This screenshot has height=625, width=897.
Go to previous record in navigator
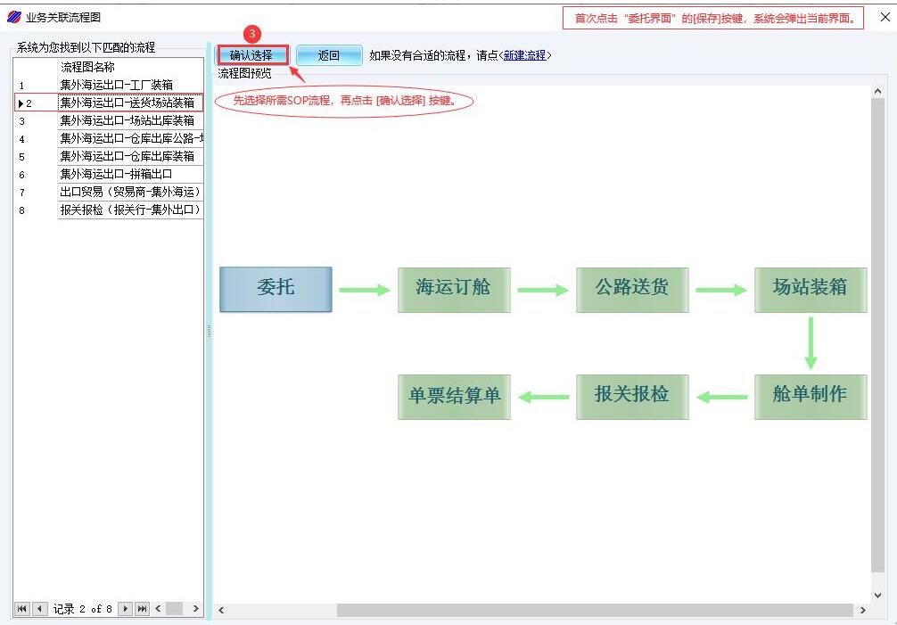[x=40, y=609]
